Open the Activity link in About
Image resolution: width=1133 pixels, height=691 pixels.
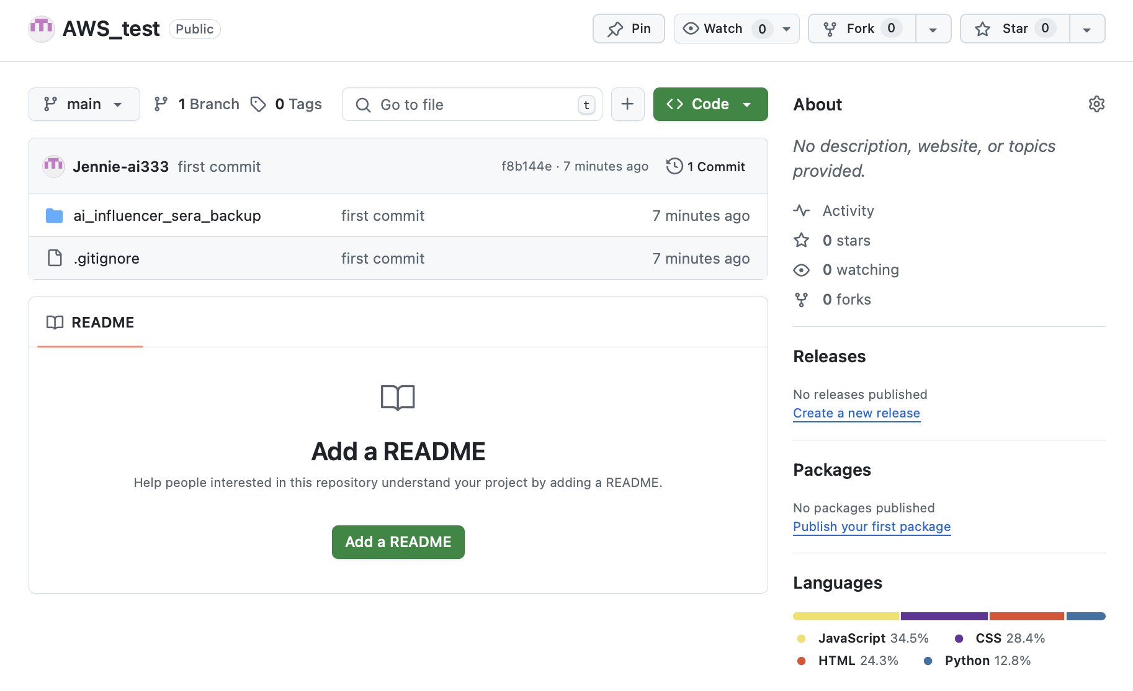[834, 211]
